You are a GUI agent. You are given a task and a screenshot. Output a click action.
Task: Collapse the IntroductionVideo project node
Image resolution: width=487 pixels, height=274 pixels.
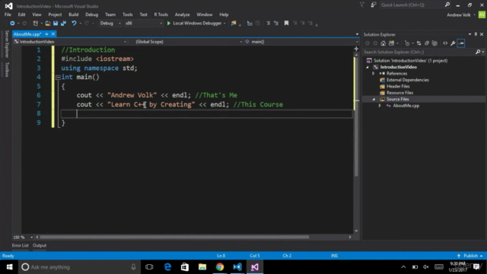coord(368,67)
